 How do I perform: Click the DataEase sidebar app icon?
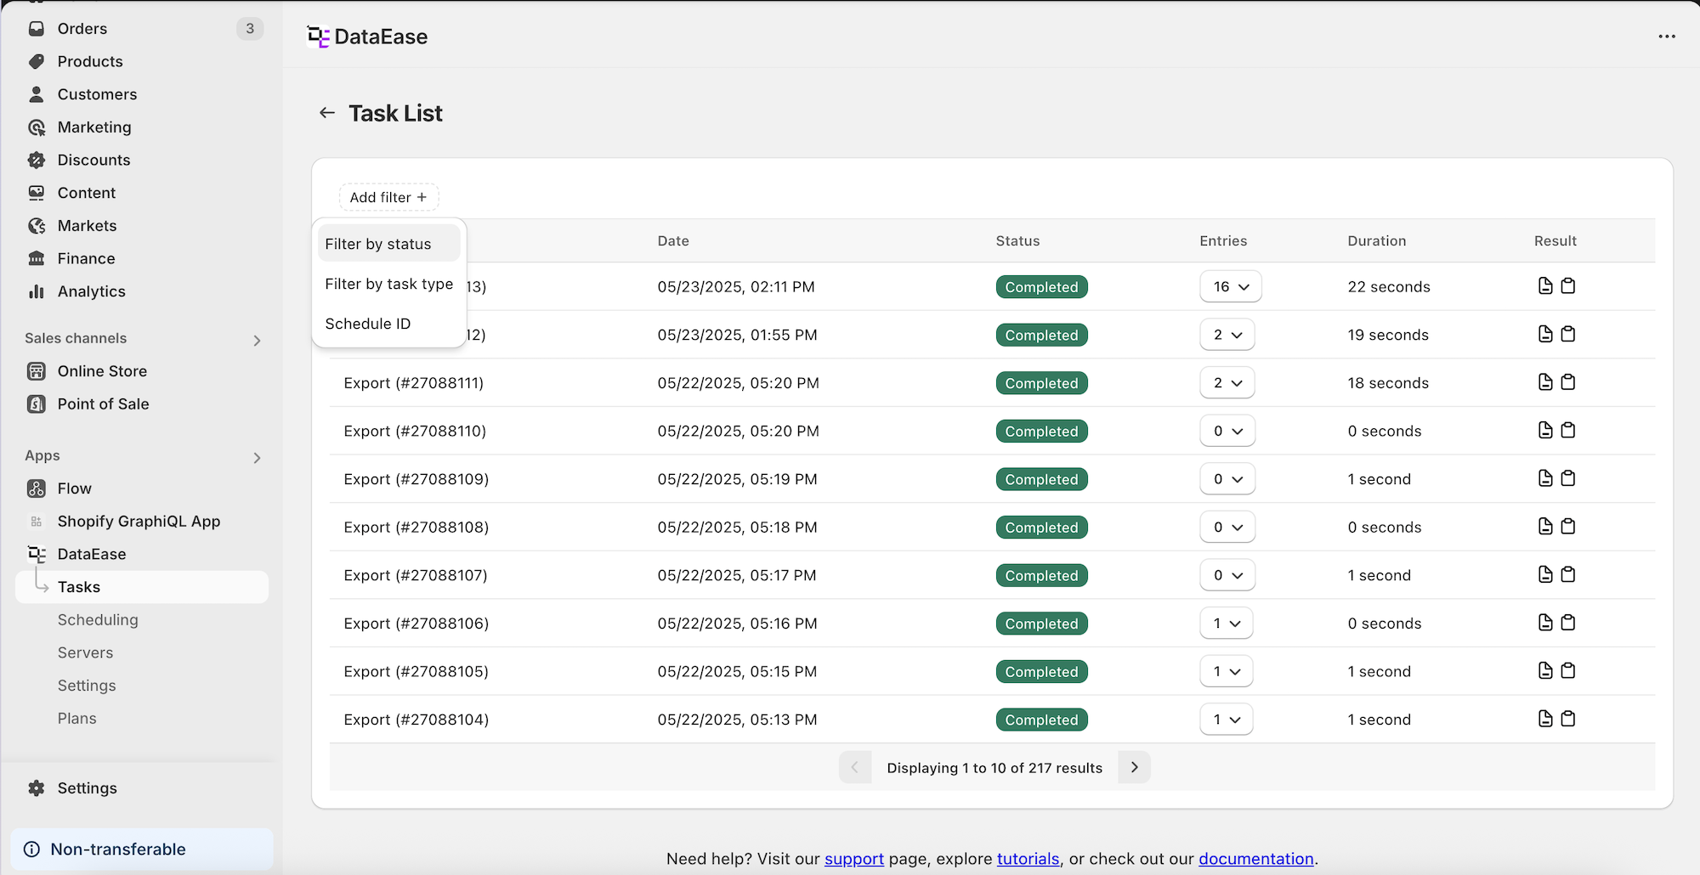(x=37, y=554)
